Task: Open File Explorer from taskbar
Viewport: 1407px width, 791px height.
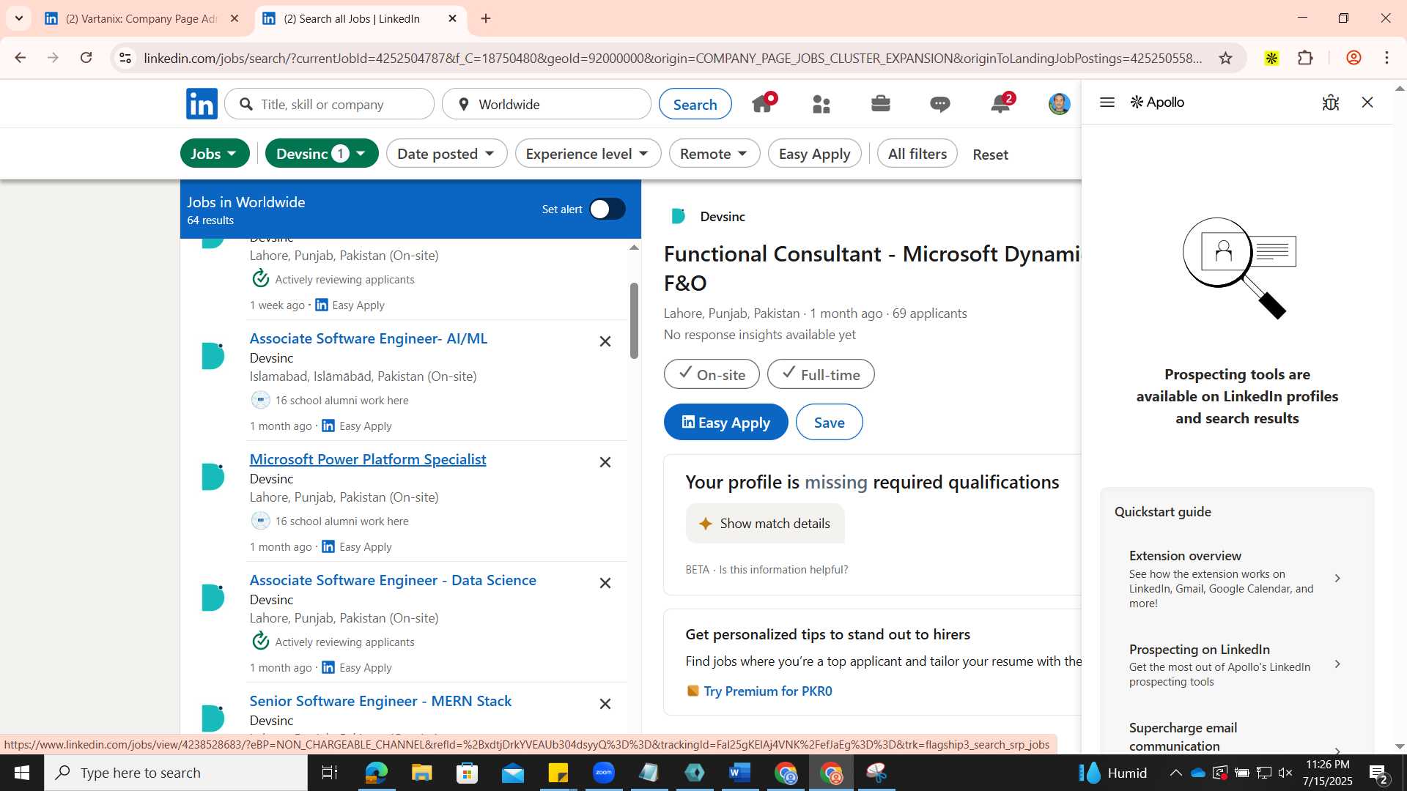Action: click(421, 773)
